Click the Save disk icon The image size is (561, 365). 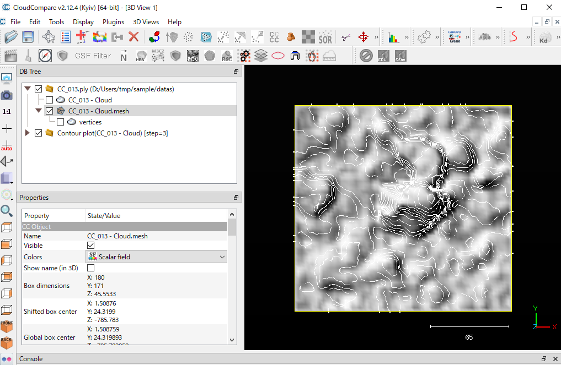point(28,37)
